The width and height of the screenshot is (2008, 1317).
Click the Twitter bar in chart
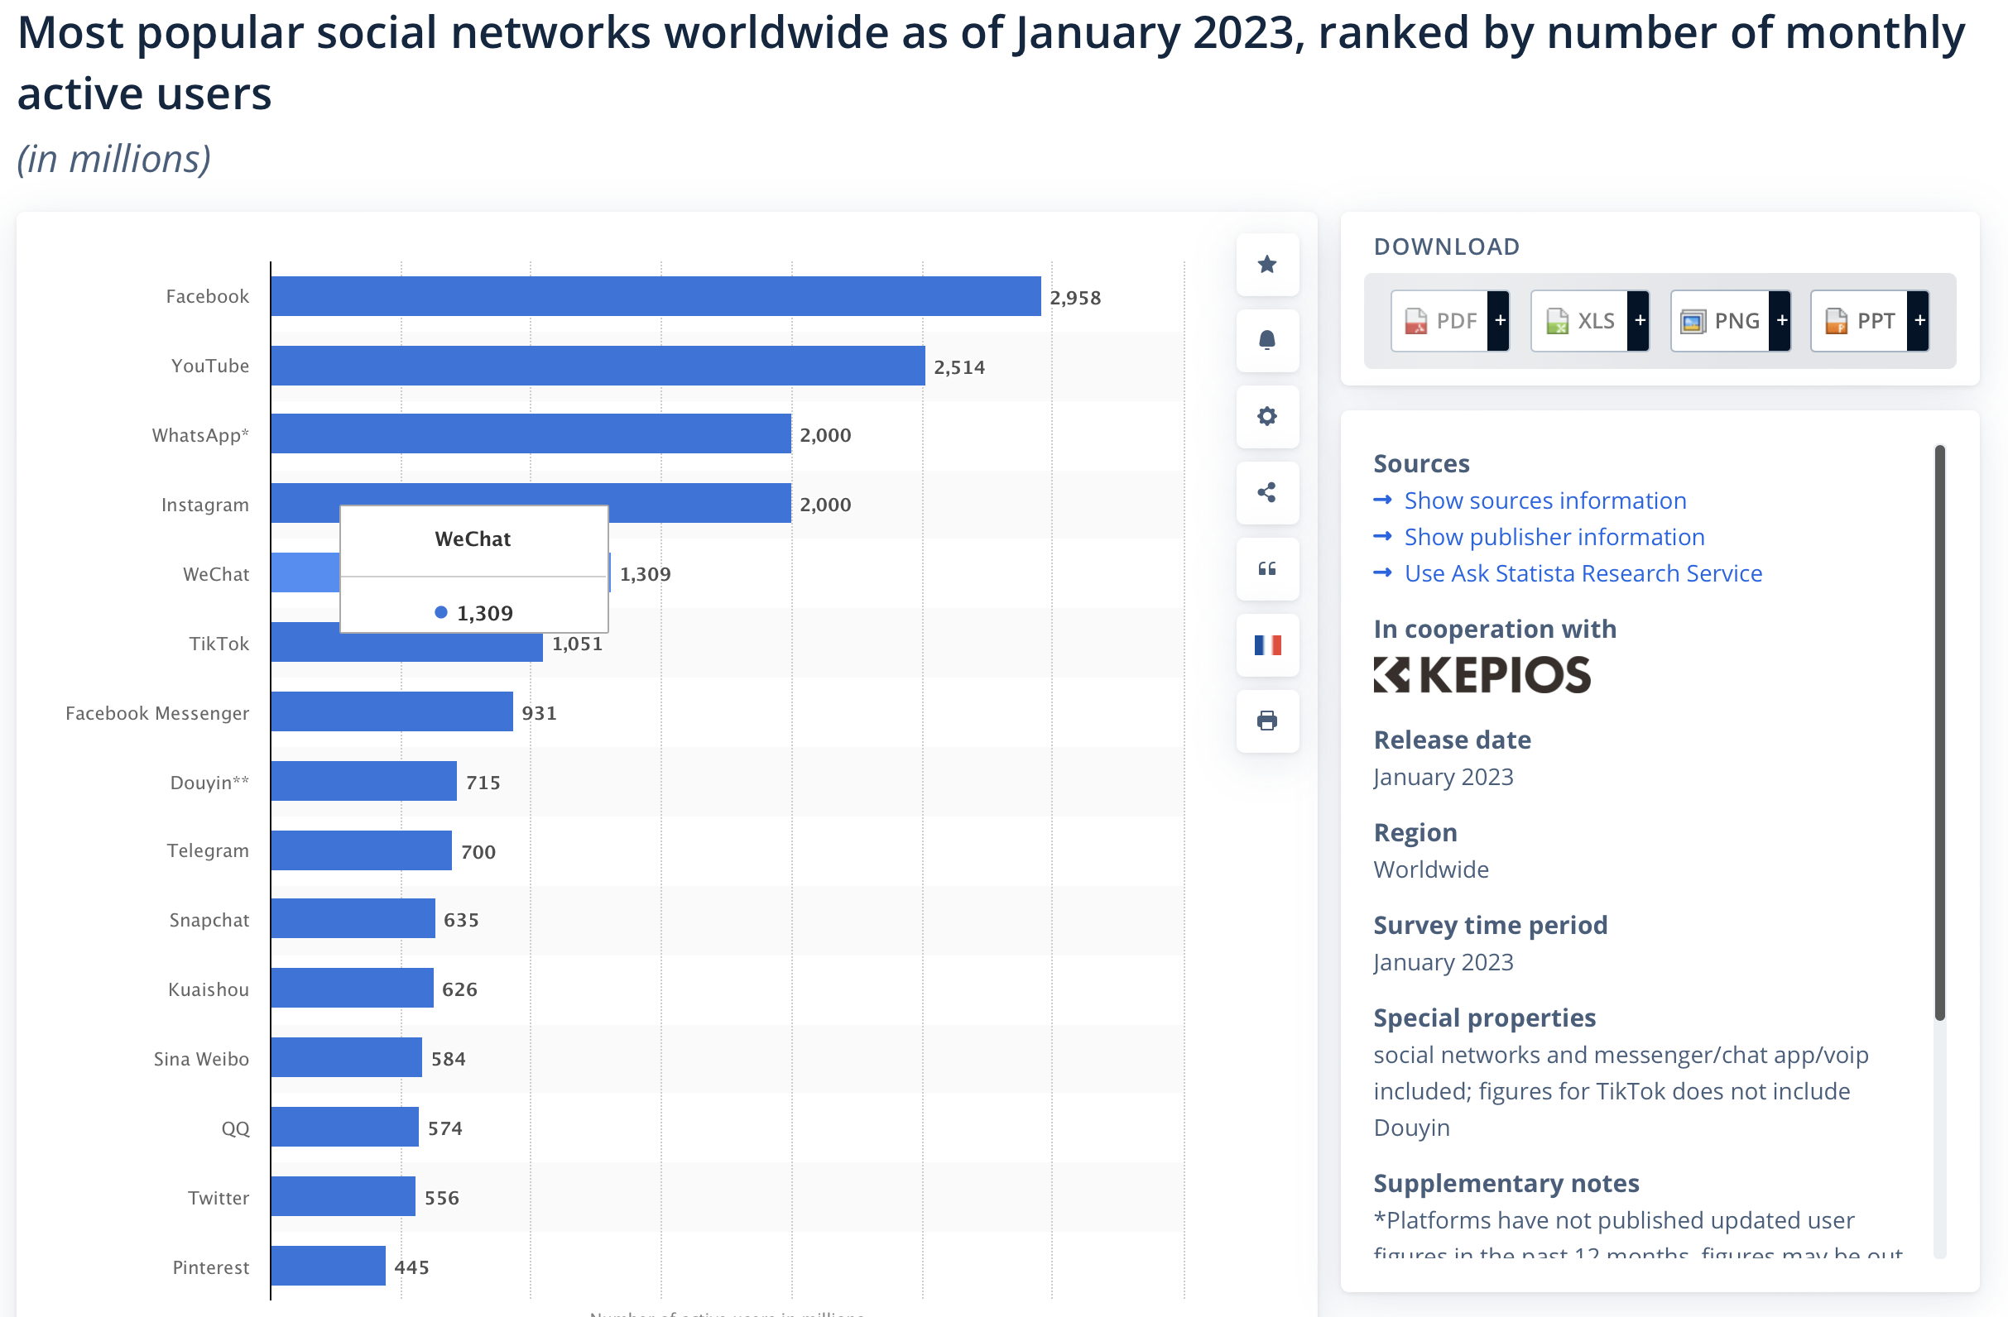[343, 1196]
